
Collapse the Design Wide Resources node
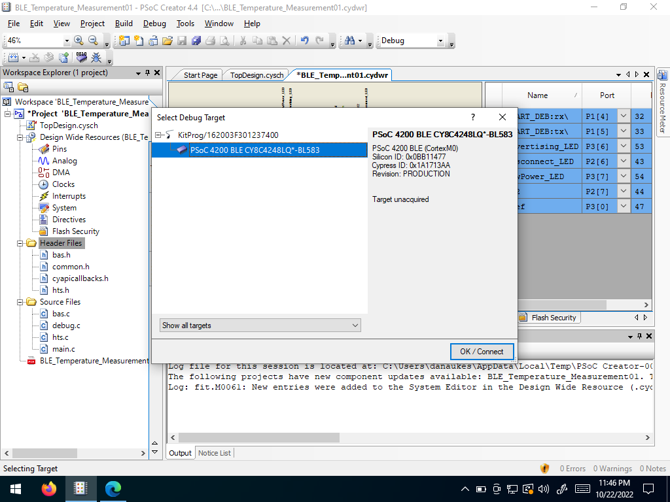coord(20,137)
